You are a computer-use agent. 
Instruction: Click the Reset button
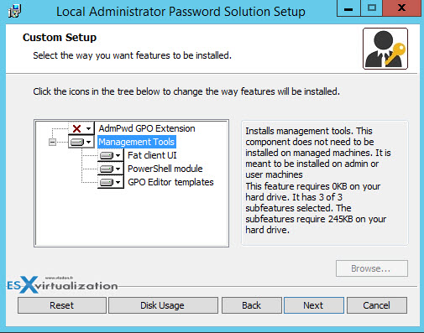pyautogui.click(x=62, y=305)
